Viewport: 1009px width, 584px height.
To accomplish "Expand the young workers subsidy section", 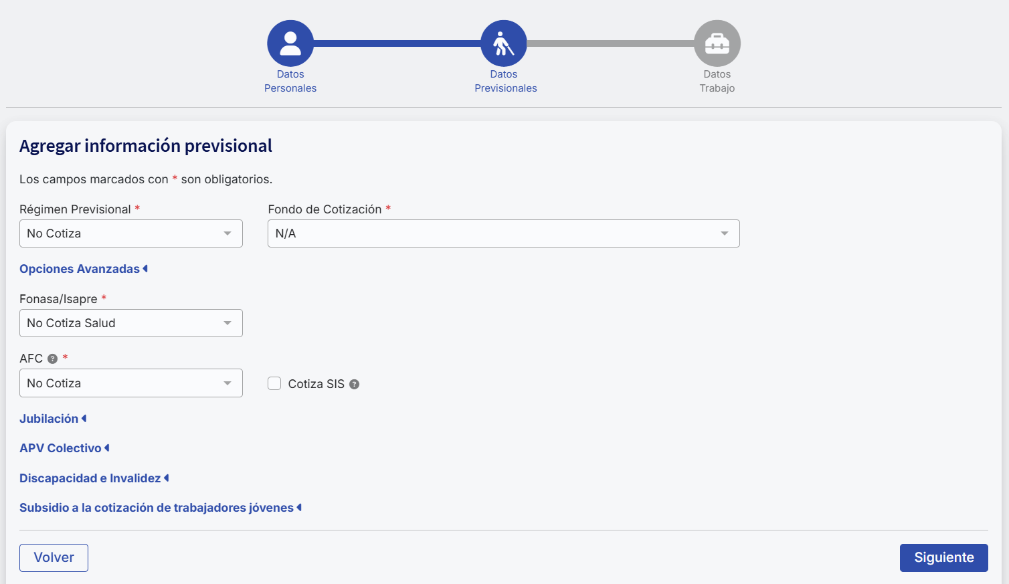I will click(x=160, y=508).
